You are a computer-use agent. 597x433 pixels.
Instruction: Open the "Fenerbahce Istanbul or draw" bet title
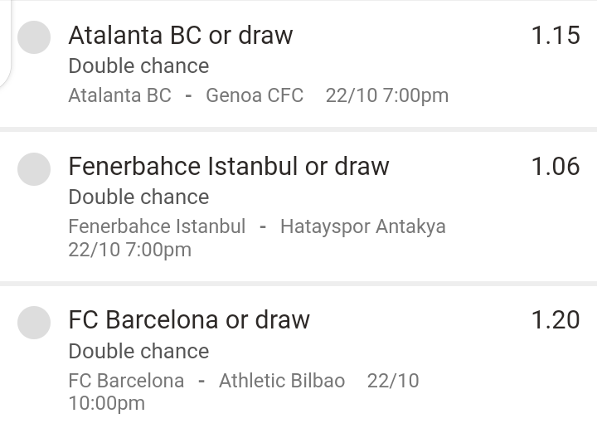228,167
